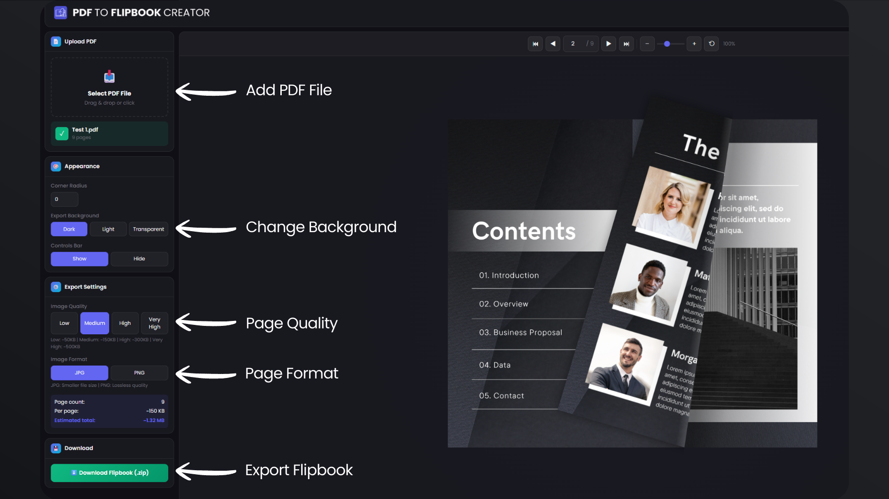Jump to the last page
The width and height of the screenshot is (889, 499).
click(x=627, y=44)
